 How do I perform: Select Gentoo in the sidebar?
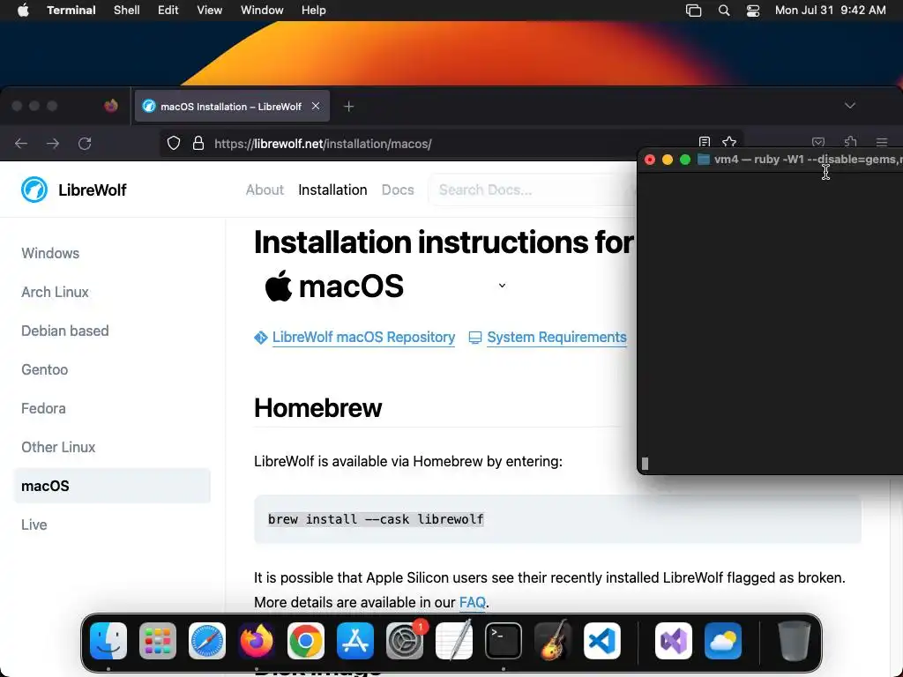[44, 369]
